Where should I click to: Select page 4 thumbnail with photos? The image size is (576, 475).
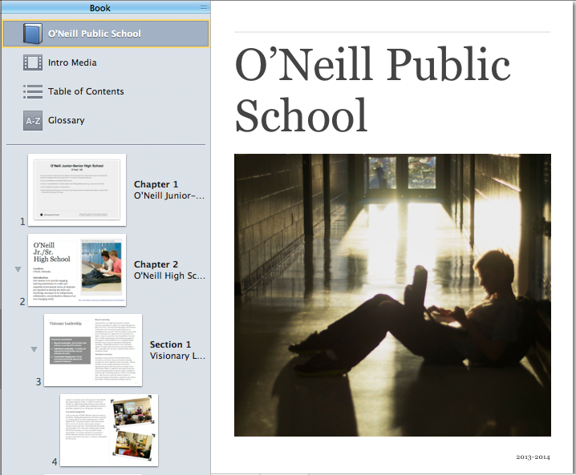(x=109, y=430)
